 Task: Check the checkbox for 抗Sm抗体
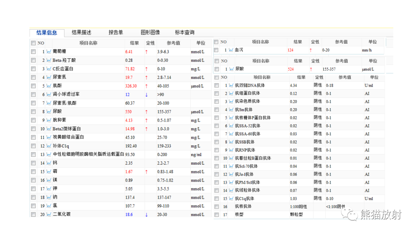[x=216, y=109]
